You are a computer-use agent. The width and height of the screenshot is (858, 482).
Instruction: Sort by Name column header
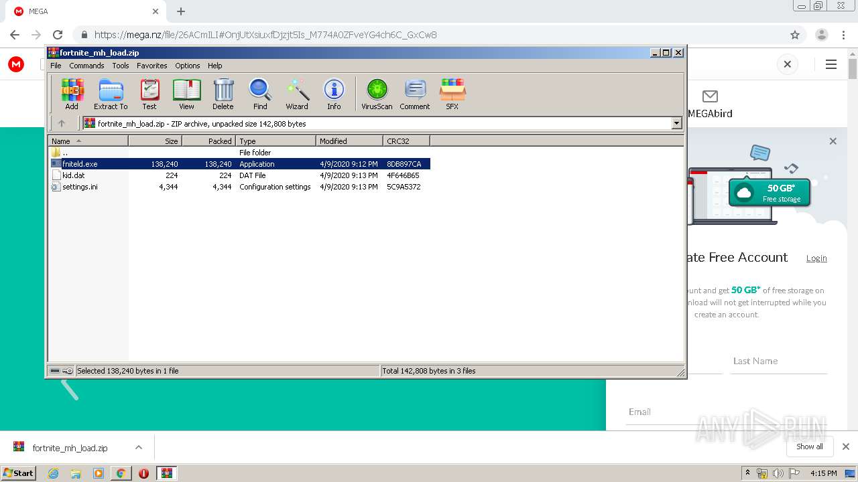(88, 141)
